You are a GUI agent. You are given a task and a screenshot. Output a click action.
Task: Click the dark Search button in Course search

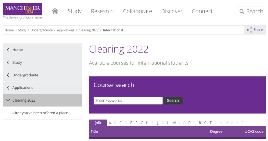click(173, 101)
